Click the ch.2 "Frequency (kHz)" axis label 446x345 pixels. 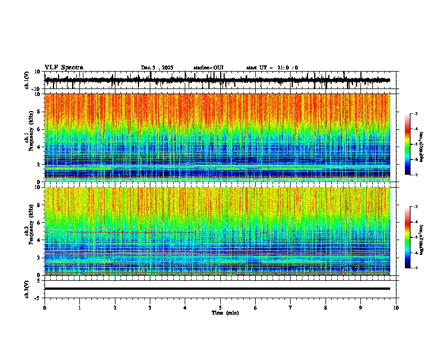pyautogui.click(x=32, y=224)
